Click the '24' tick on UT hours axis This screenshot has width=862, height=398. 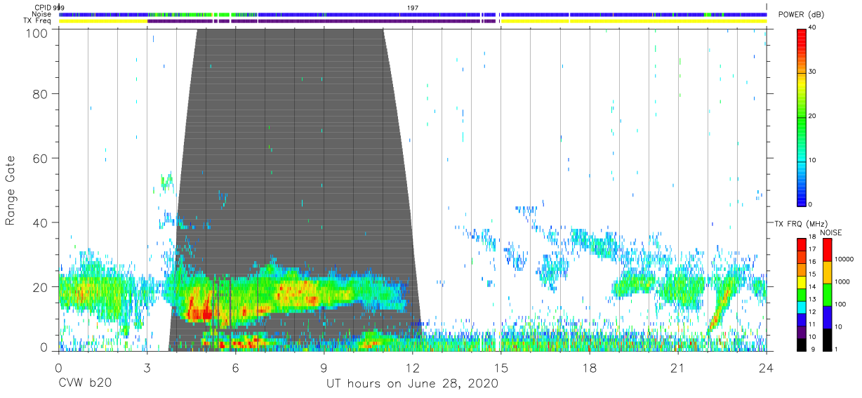(x=766, y=368)
